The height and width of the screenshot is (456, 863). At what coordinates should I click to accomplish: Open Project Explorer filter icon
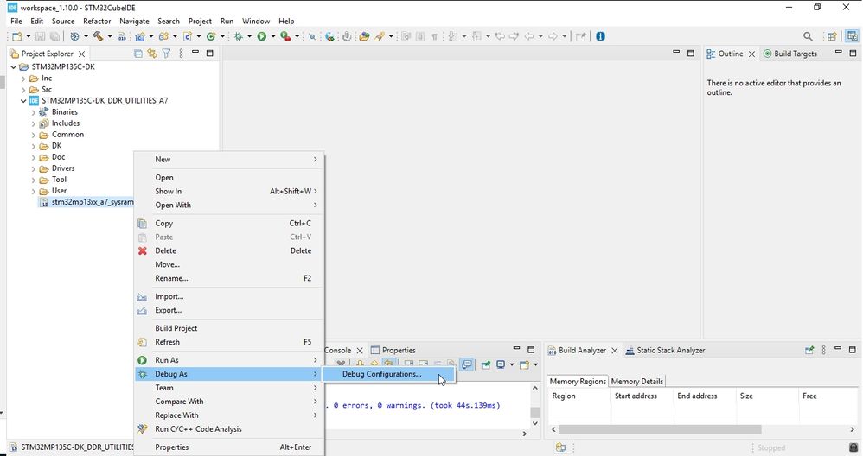click(166, 54)
